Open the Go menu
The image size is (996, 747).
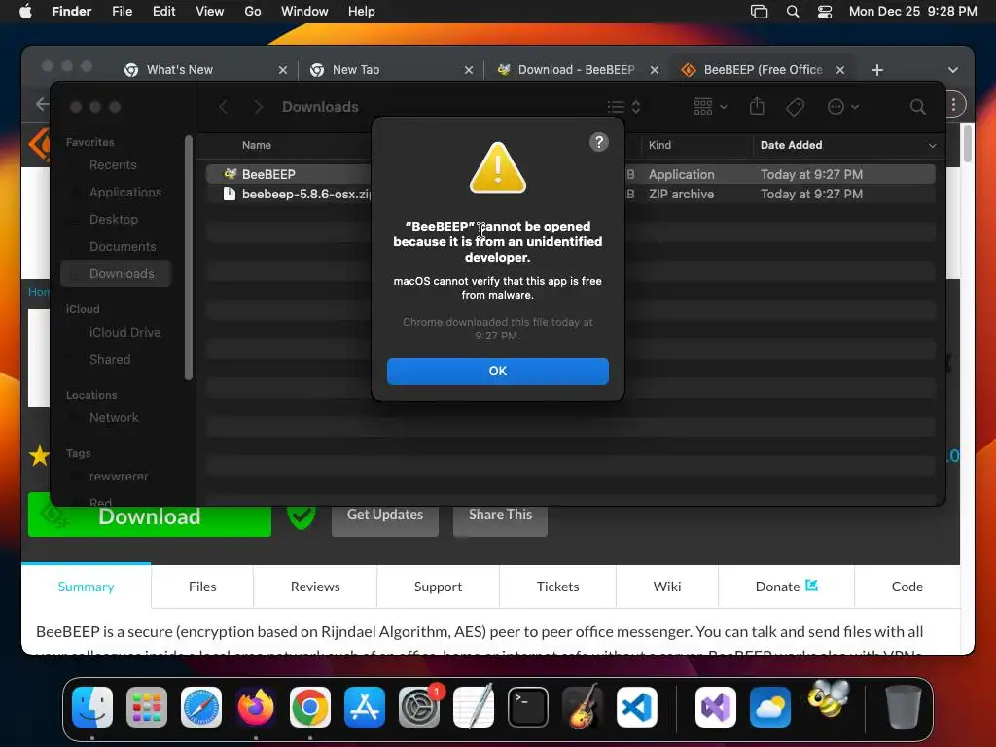pyautogui.click(x=253, y=11)
